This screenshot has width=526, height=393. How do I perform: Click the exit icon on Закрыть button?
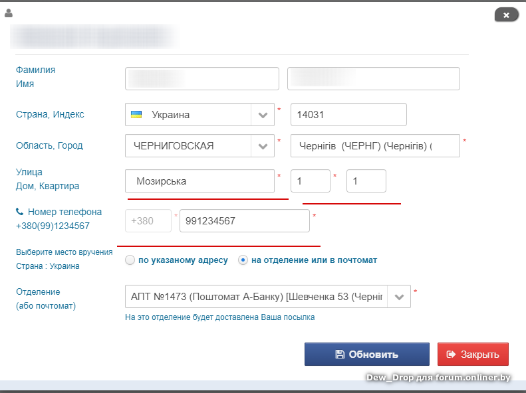(x=452, y=354)
